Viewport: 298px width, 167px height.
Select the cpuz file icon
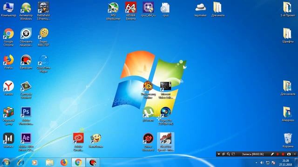coord(166,9)
